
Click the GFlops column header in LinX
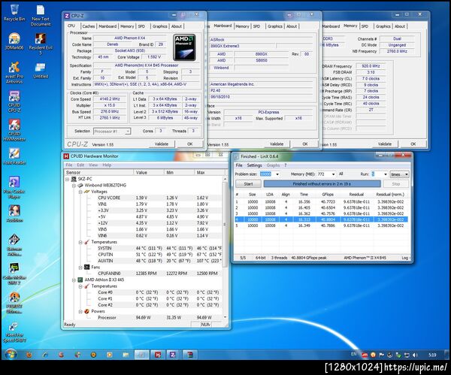328,195
